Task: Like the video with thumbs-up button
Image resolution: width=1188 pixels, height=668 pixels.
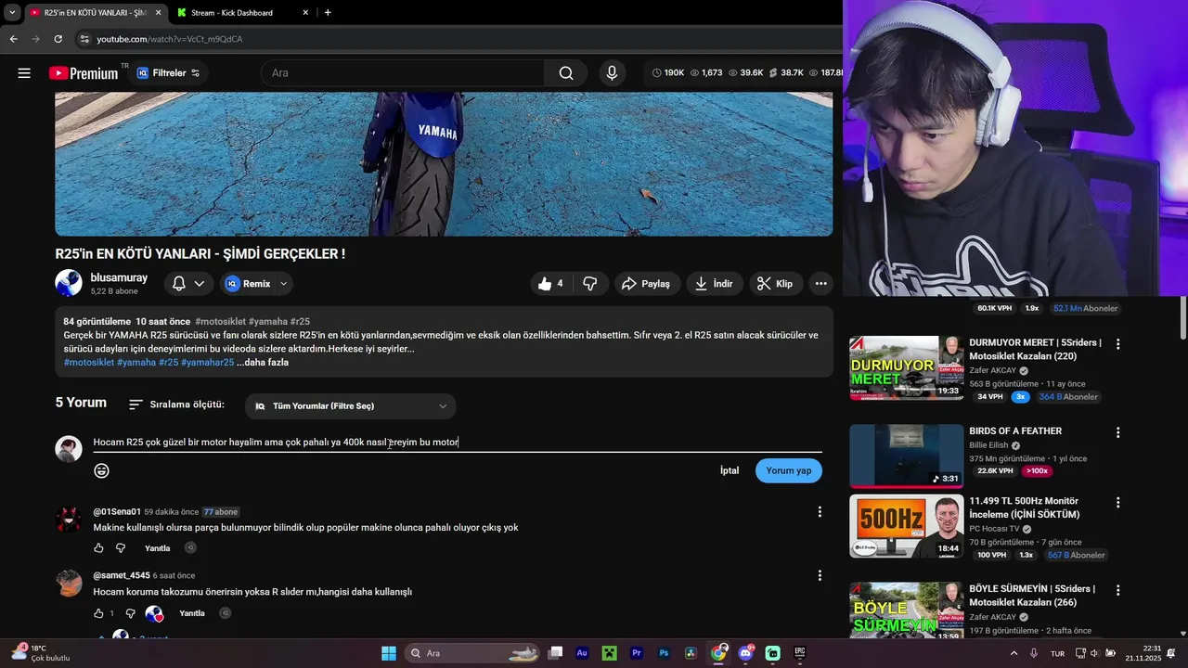Action: (x=550, y=284)
